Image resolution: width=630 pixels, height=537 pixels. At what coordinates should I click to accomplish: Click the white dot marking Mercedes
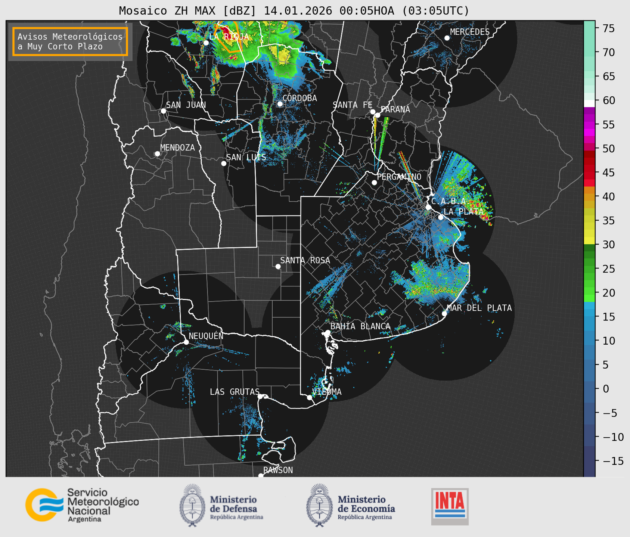click(447, 38)
